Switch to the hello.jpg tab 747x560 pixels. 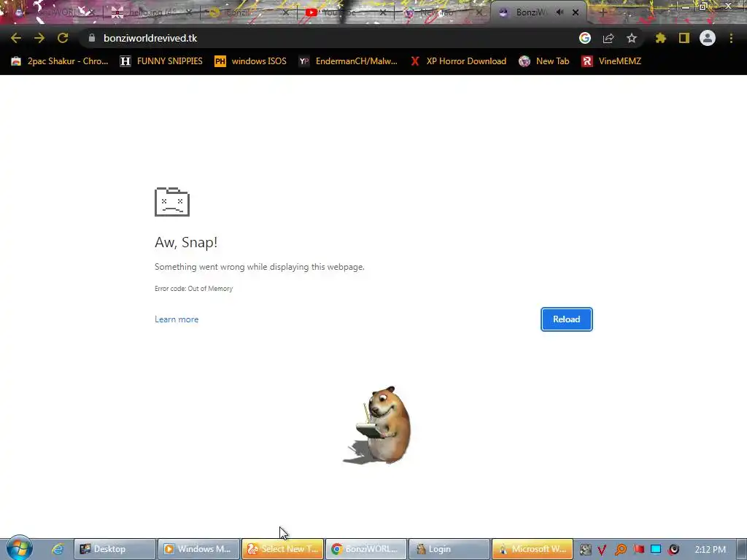pos(152,12)
